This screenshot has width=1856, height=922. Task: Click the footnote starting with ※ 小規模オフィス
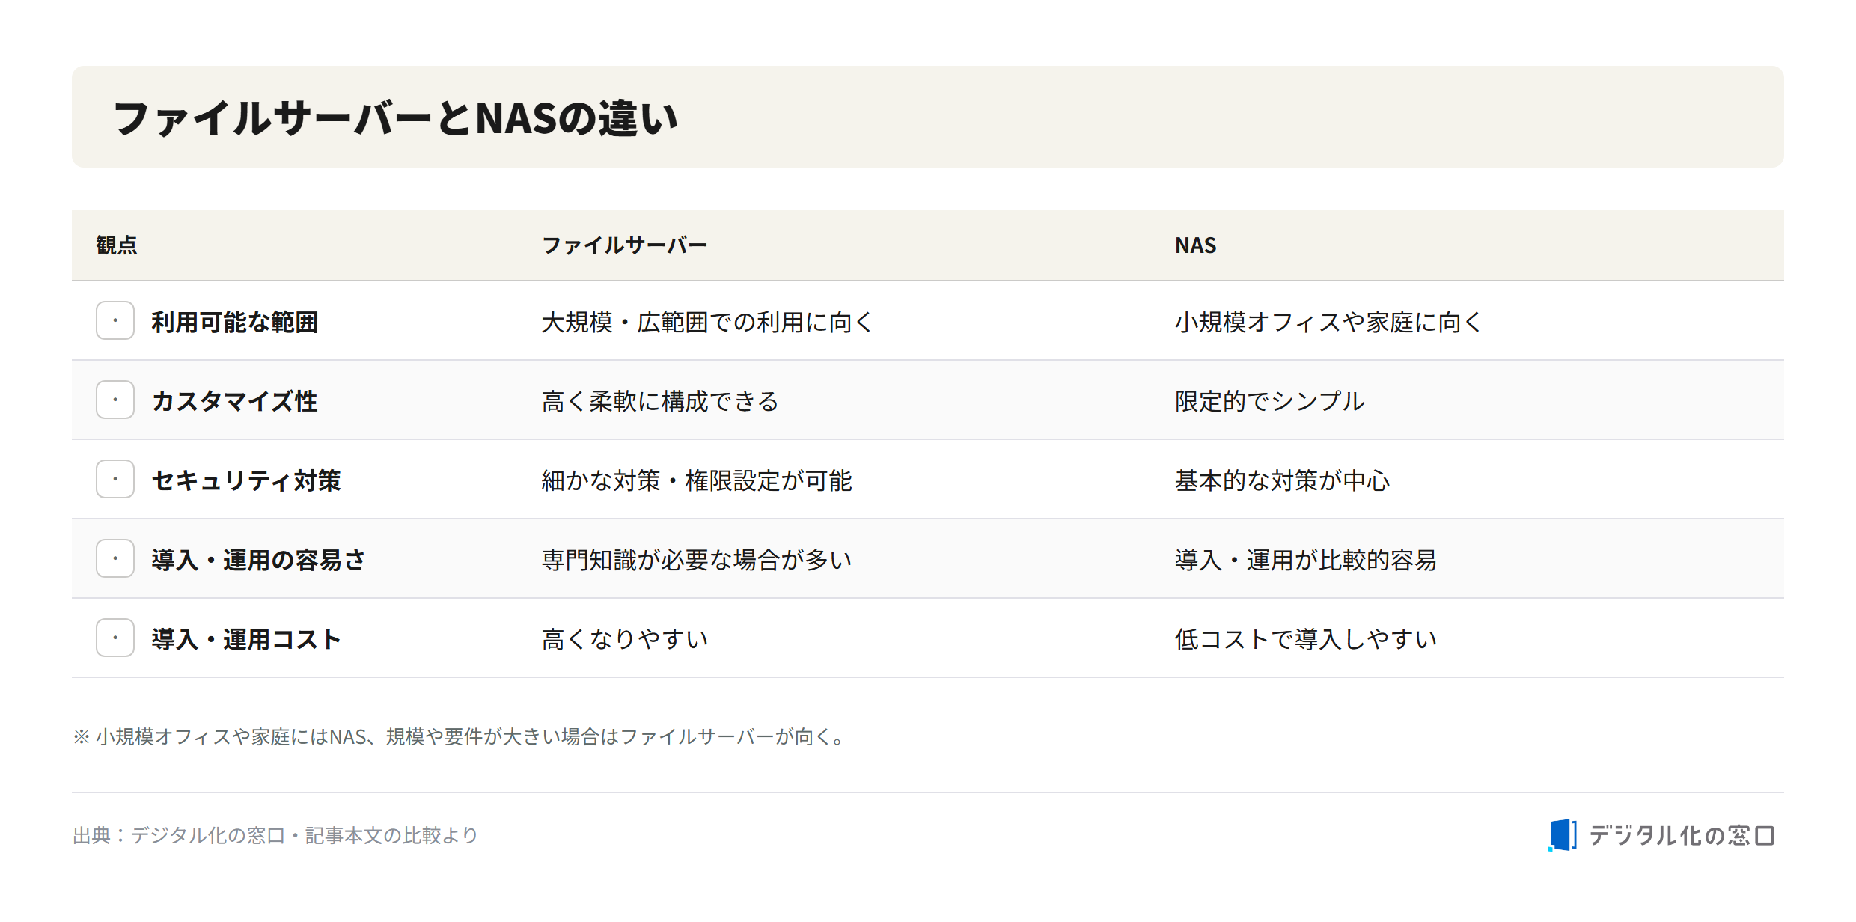461,736
